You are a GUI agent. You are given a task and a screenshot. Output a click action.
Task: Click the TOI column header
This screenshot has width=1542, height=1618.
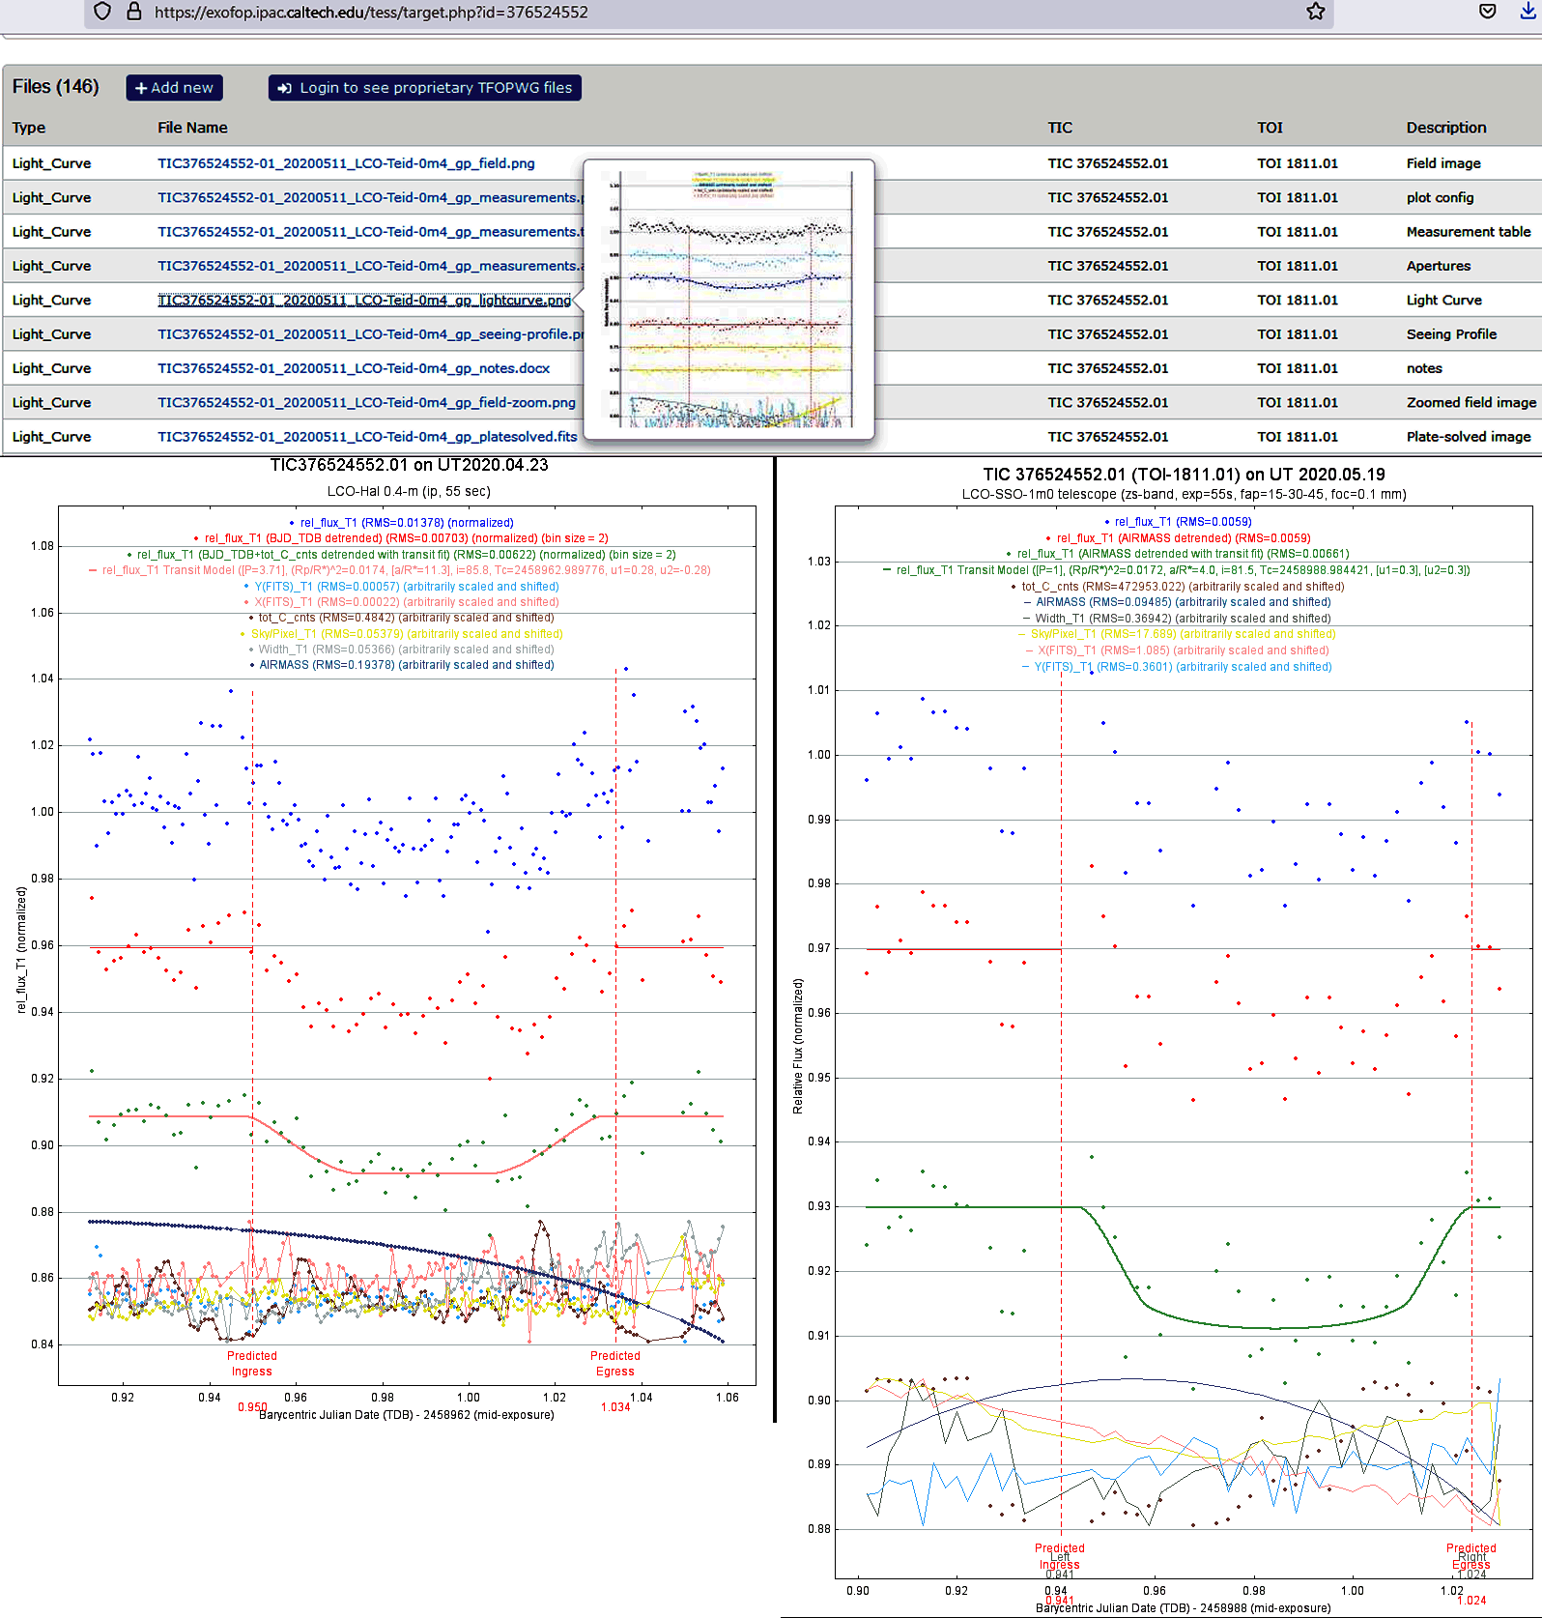tap(1270, 128)
